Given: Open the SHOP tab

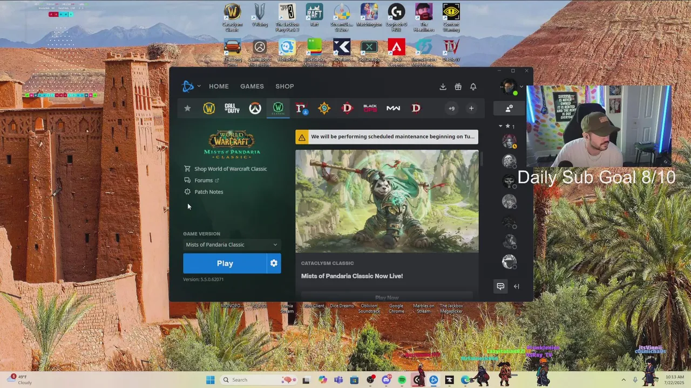Looking at the screenshot, I should 284,86.
